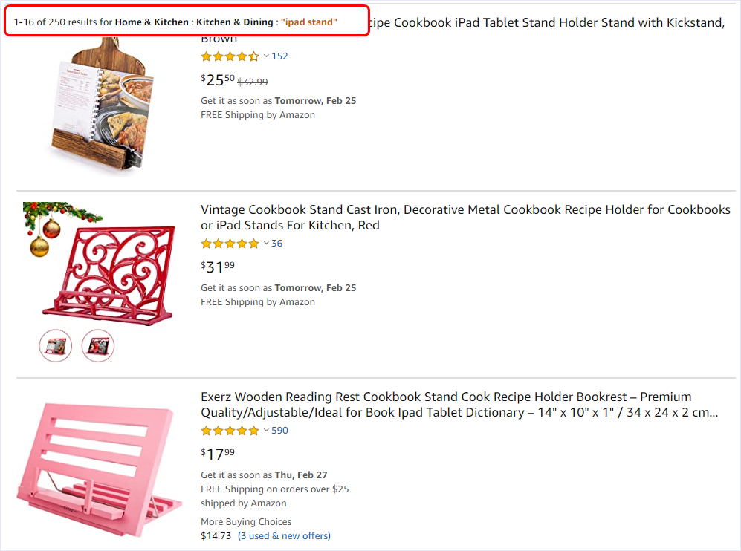This screenshot has height=551, width=741.
Task: Open Cookbook iPad Tablet Stand Holder title
Action: 546,23
